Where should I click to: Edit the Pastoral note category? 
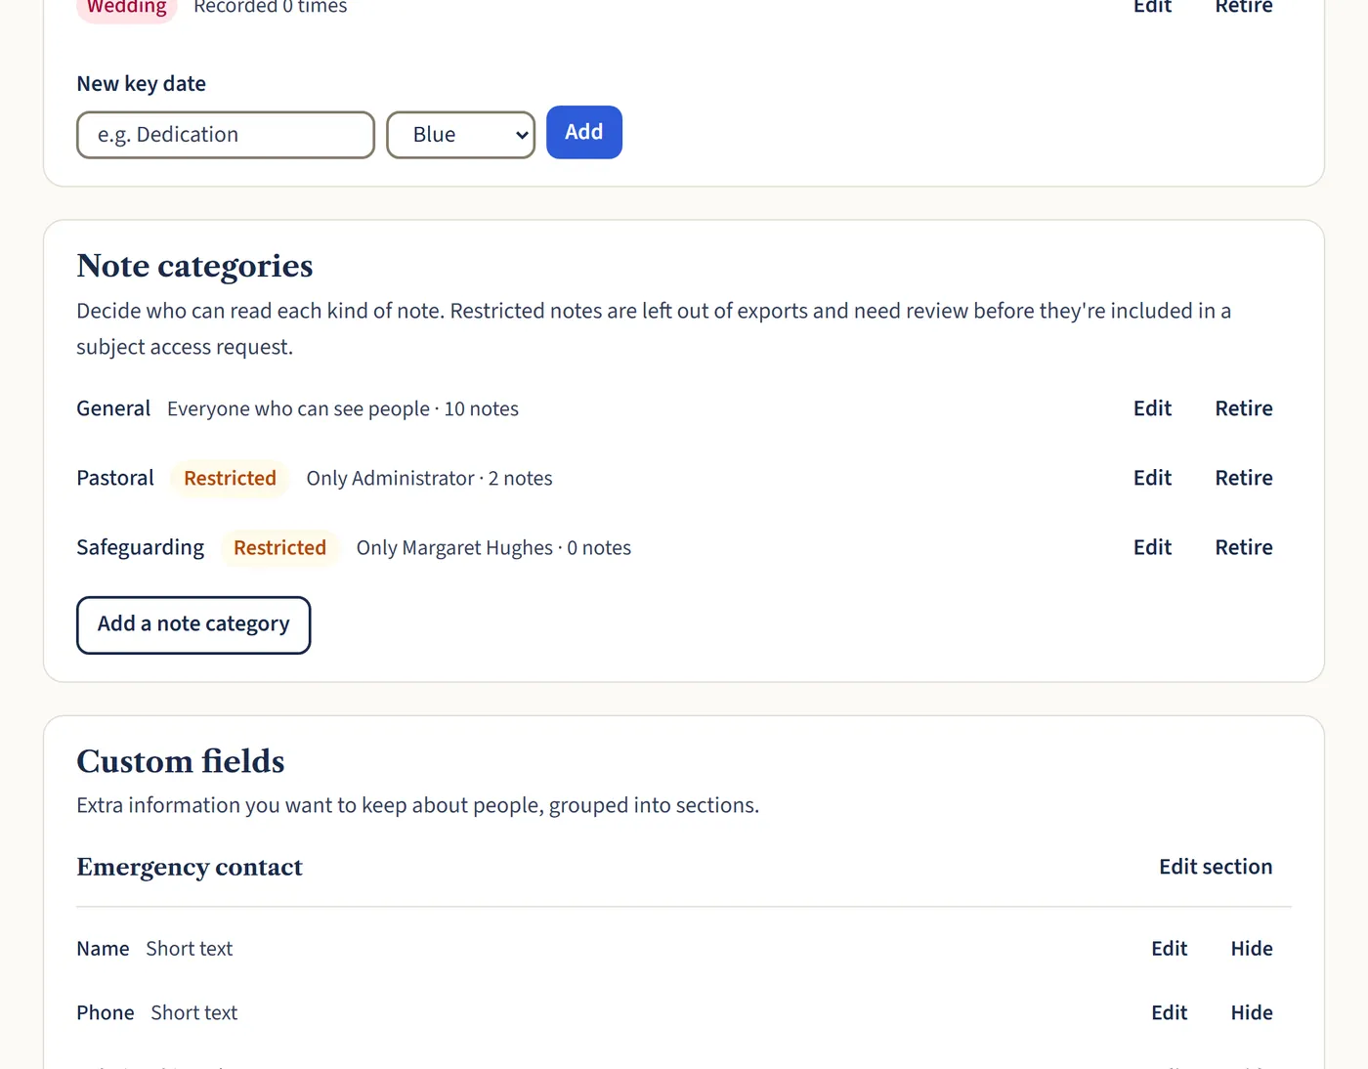(x=1152, y=478)
